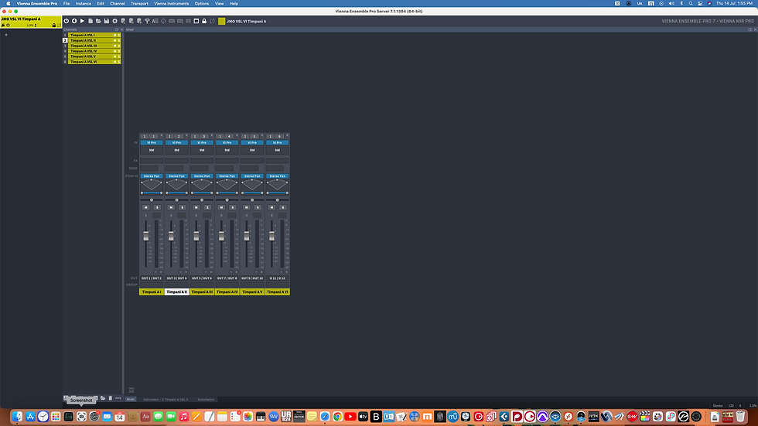
Task: Click the yellow instance color swatch
Action: point(221,21)
